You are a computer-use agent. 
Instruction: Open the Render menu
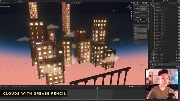click(8, 1)
